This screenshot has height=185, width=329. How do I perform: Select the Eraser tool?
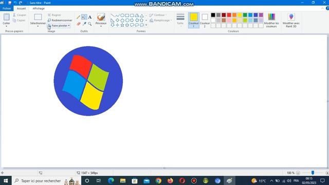79,24
